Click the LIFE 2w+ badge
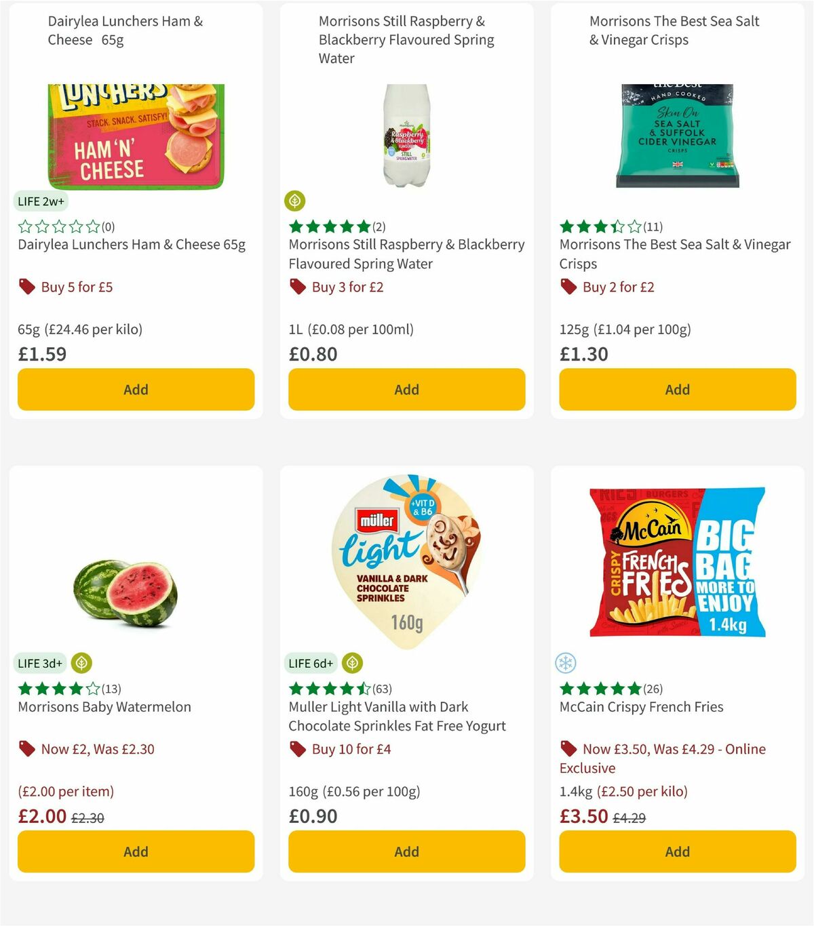Image resolution: width=814 pixels, height=926 pixels. click(x=41, y=201)
